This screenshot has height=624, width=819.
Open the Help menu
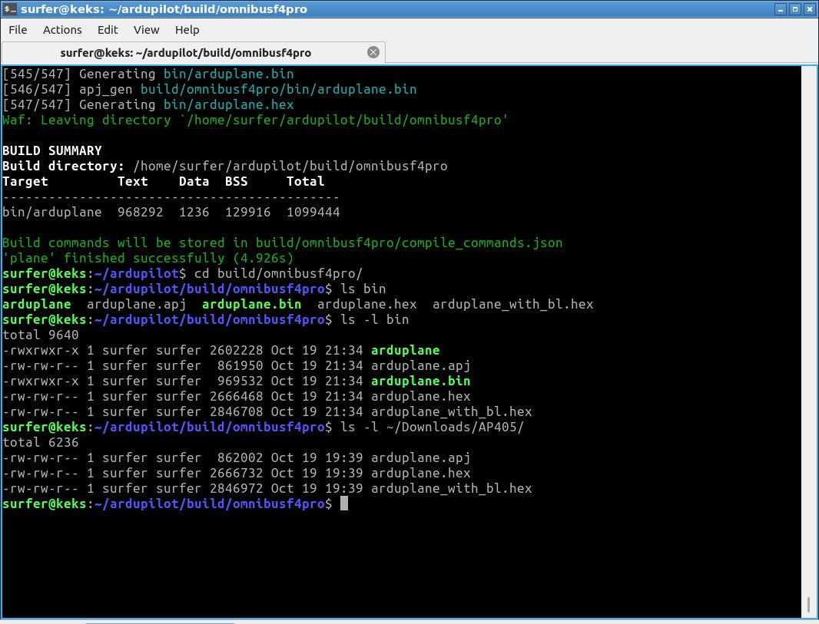tap(187, 30)
